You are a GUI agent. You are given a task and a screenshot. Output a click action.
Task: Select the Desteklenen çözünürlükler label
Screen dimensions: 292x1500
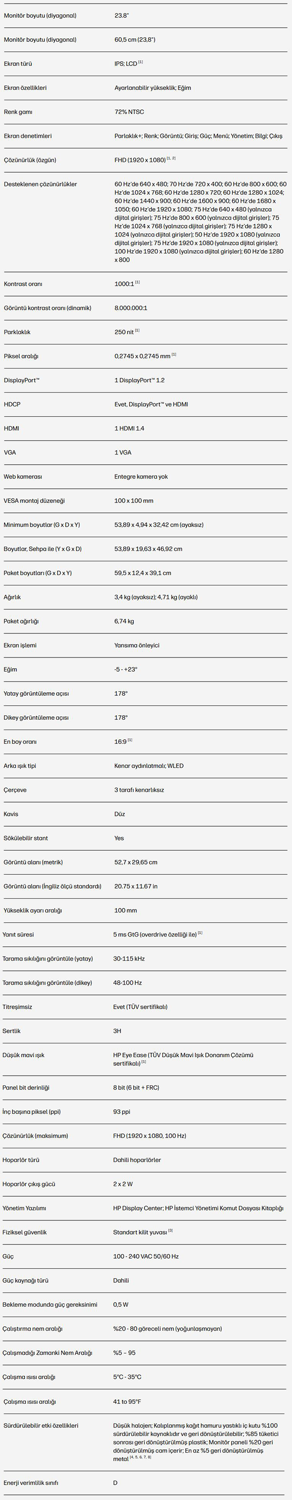coord(41,184)
